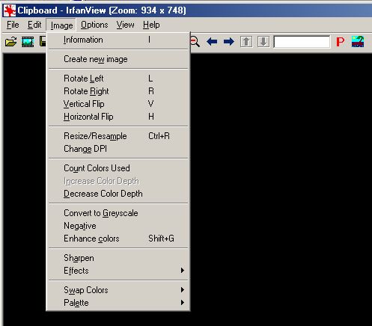Click the empty toolbar text field
The width and height of the screenshot is (372, 326).
click(x=302, y=42)
